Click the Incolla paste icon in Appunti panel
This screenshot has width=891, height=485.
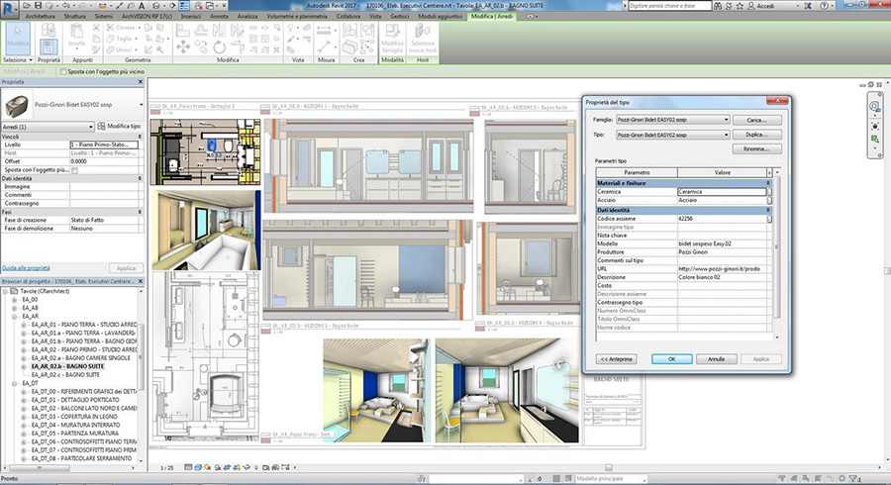(76, 37)
